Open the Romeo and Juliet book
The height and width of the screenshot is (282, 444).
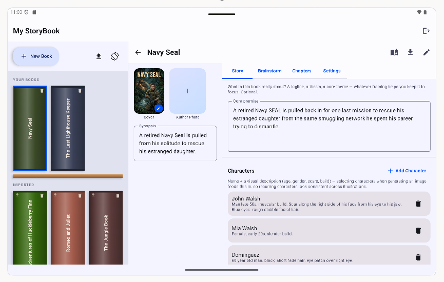[68, 228]
